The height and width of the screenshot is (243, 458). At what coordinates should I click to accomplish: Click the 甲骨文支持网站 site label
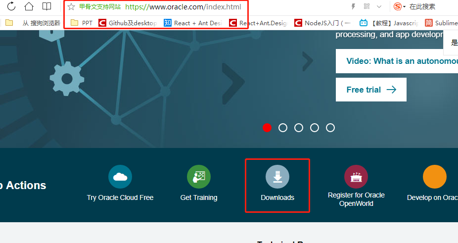tap(100, 7)
